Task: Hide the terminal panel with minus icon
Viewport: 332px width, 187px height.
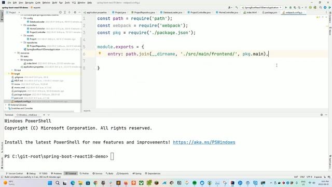Action: pyautogui.click(x=326, y=115)
